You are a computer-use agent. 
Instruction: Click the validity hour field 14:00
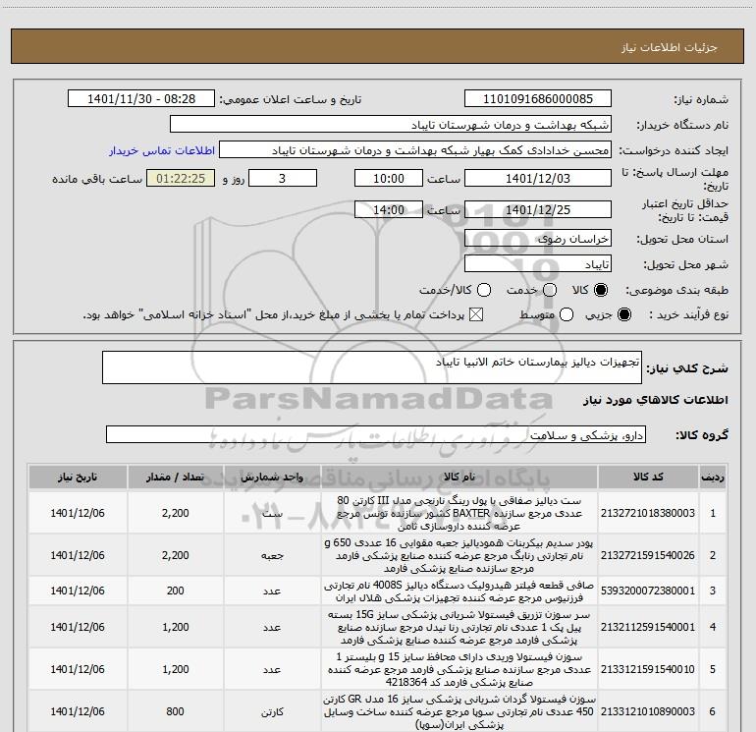tap(389, 210)
